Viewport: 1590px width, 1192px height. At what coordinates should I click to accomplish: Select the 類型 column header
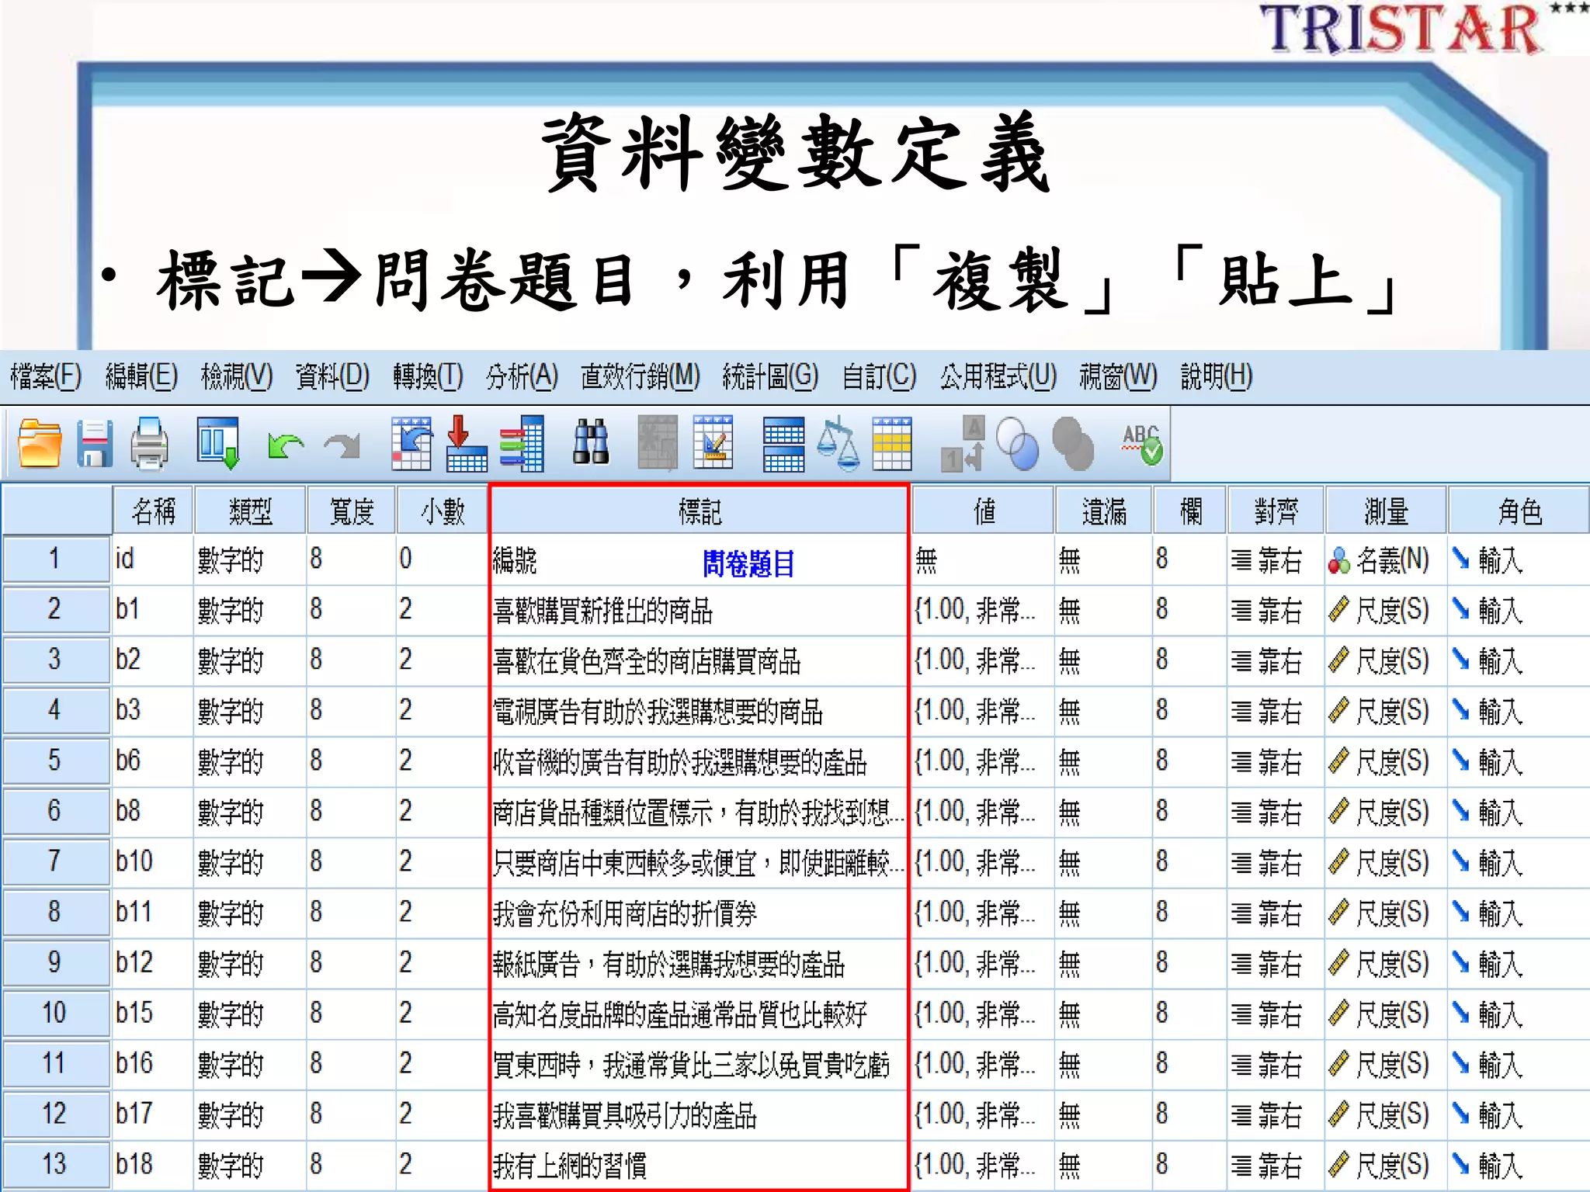click(x=250, y=511)
